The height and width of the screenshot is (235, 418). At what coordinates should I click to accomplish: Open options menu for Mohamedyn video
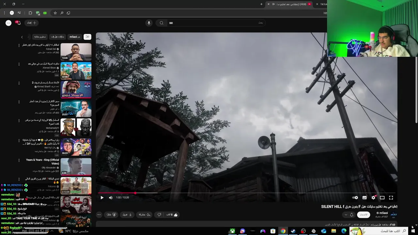[19, 121]
